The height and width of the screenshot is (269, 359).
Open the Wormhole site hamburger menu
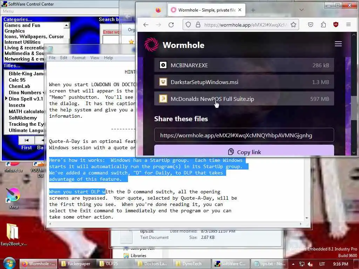coord(338,44)
